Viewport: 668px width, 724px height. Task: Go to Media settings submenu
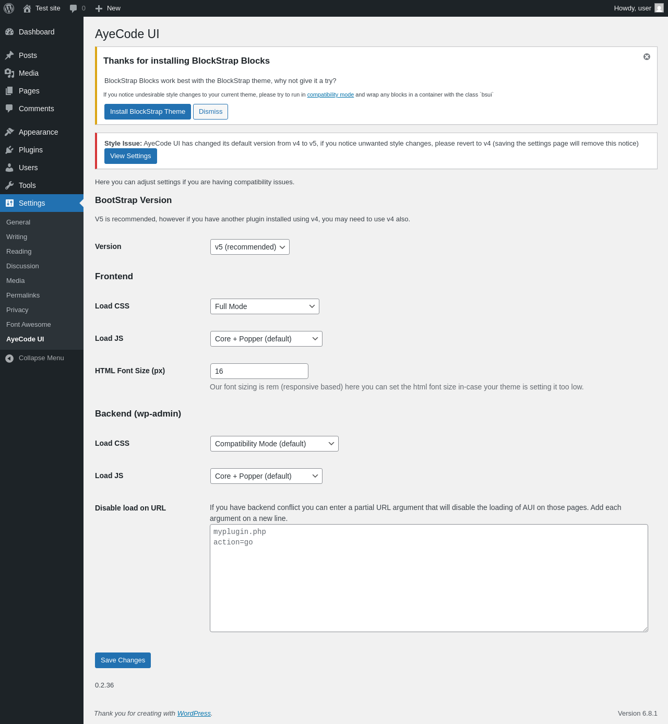pos(42,281)
